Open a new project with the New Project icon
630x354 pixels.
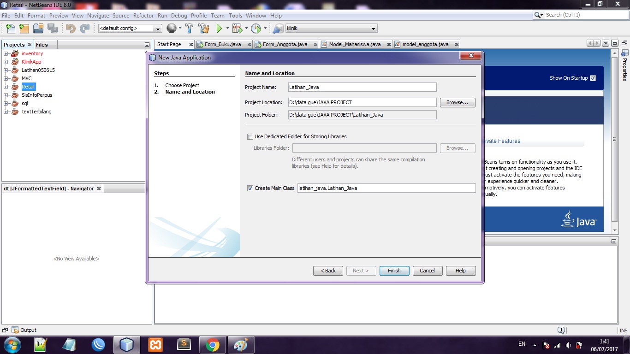[x=24, y=28]
